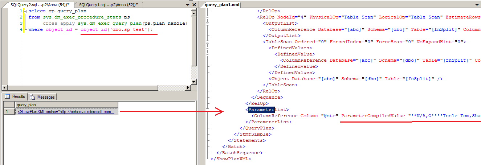Viewport: 481px width, 165px height.
Task: Click the query editor scroll-down arrow
Action: pos(194,81)
